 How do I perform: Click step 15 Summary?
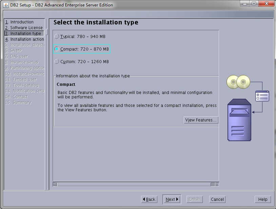pos(19,102)
